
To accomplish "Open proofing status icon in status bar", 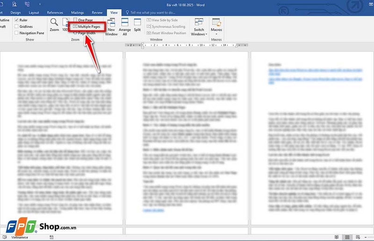I will (5, 237).
